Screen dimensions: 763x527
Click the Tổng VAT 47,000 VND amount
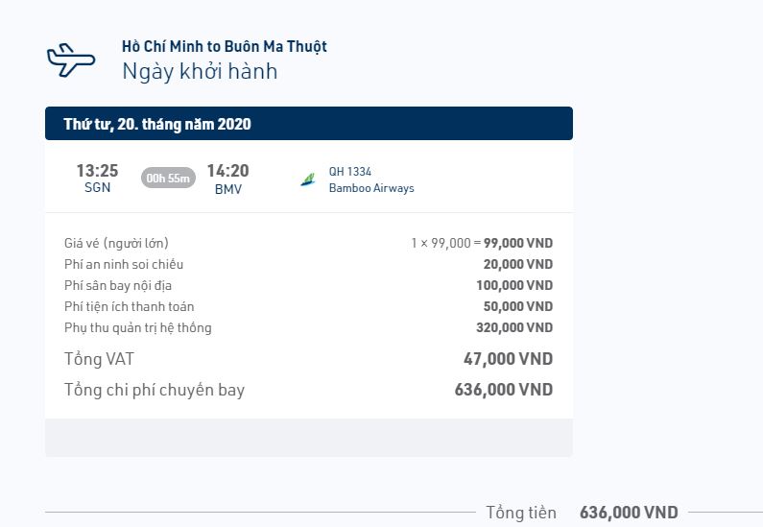(508, 359)
